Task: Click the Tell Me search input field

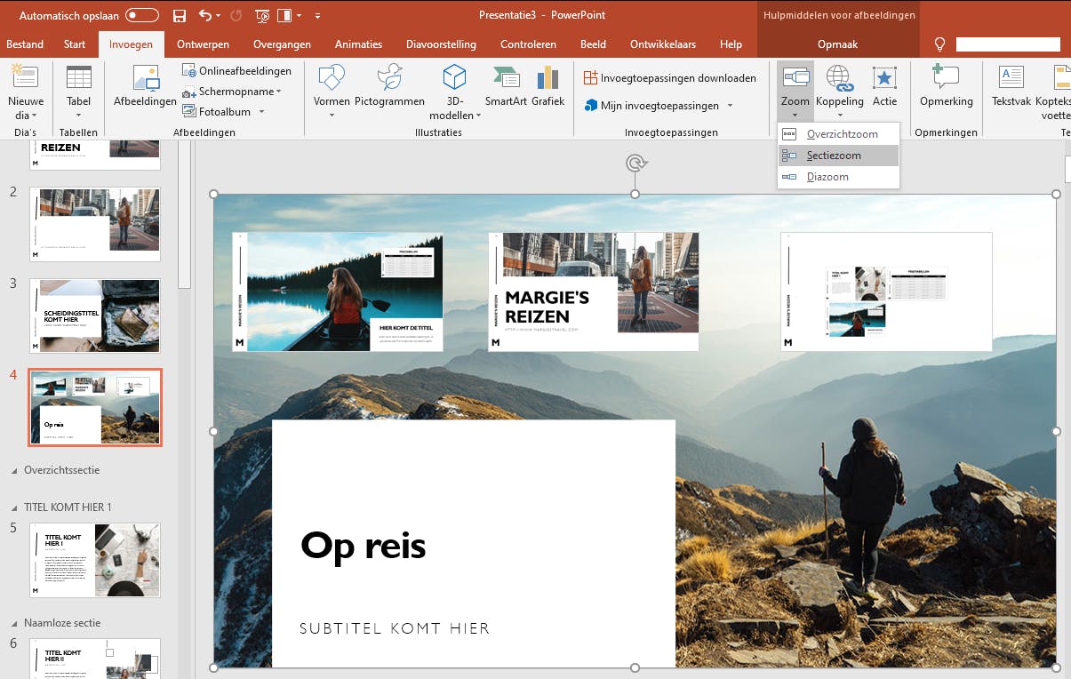Action: (1008, 44)
